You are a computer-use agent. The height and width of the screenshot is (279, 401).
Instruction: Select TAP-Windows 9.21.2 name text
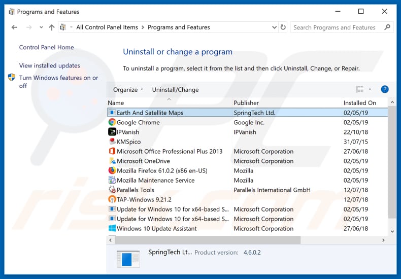tap(144, 199)
